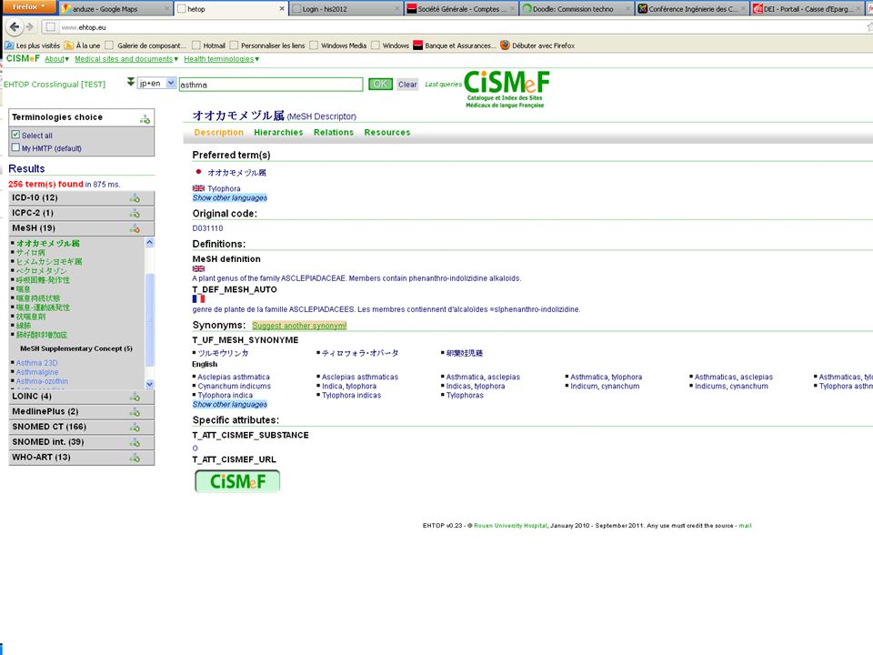The height and width of the screenshot is (655, 873).
Task: Switch to the Hierarchies tab
Action: click(x=278, y=133)
